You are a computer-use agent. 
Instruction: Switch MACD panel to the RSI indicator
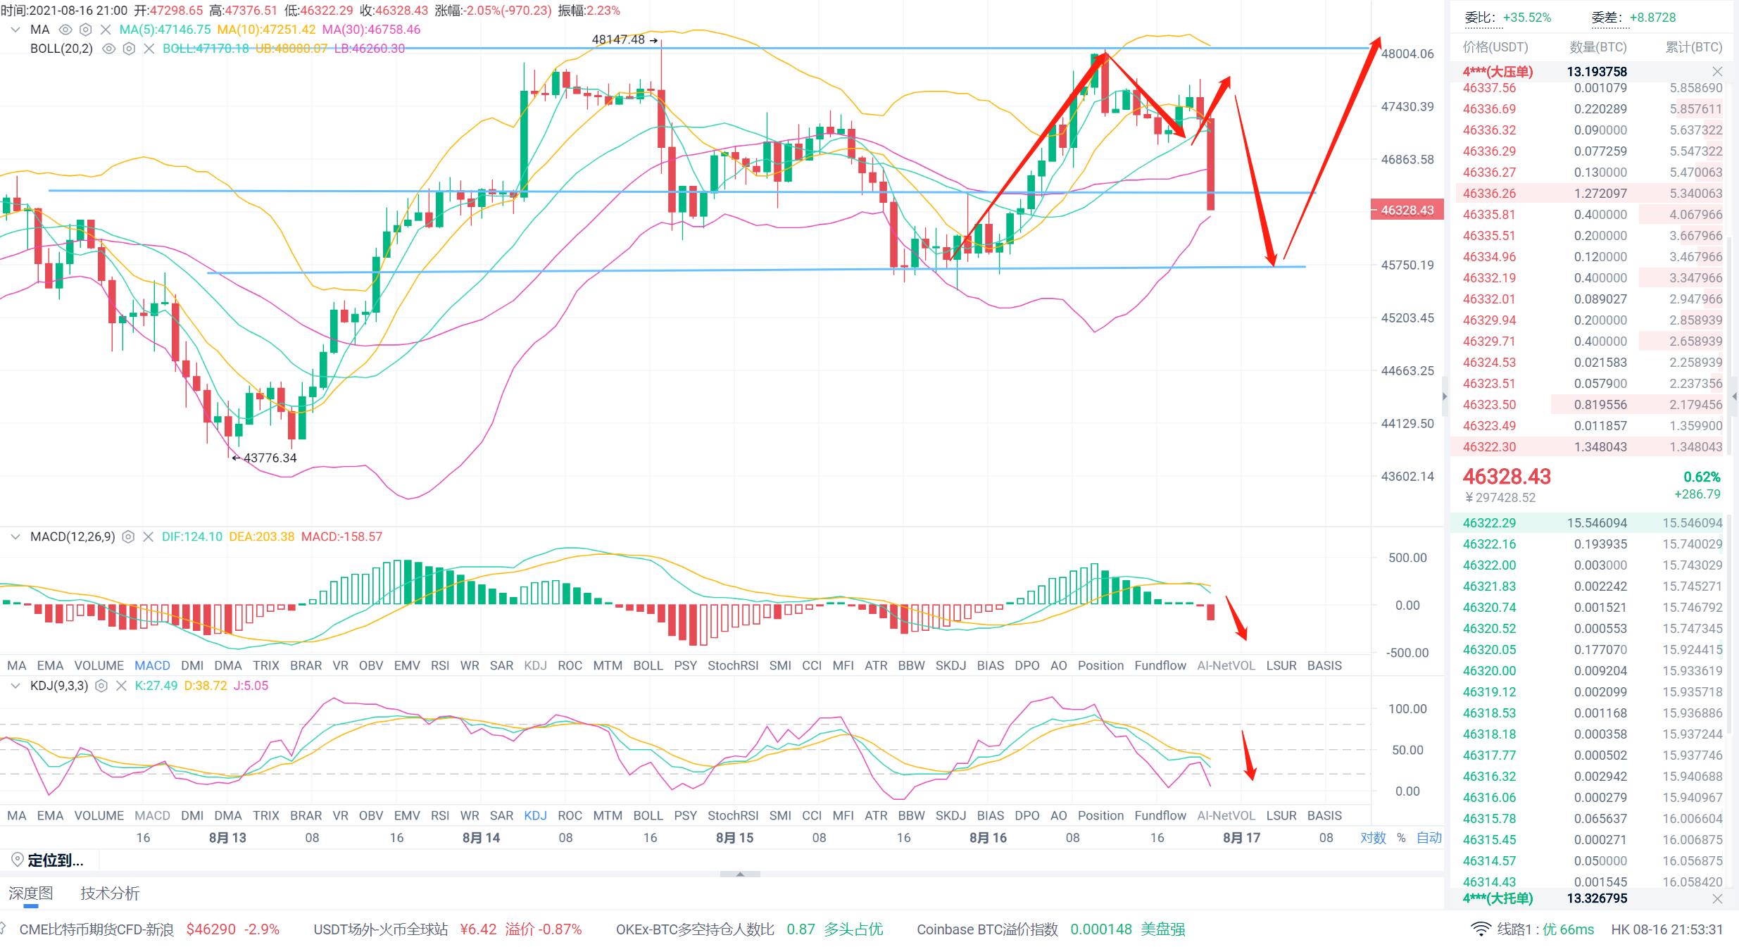pos(440,665)
